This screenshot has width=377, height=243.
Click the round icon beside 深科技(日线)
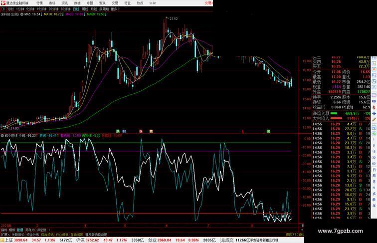pyautogui.click(x=22, y=14)
